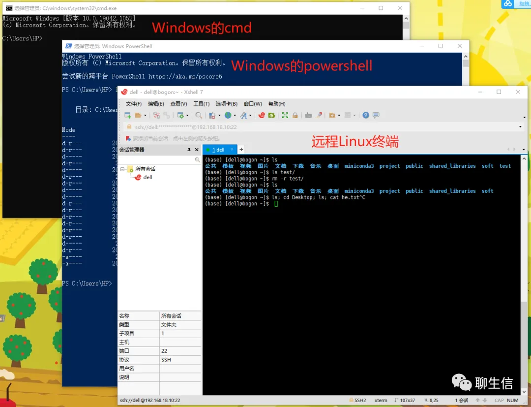Open dropdown arrow next to properties icon

187,116
